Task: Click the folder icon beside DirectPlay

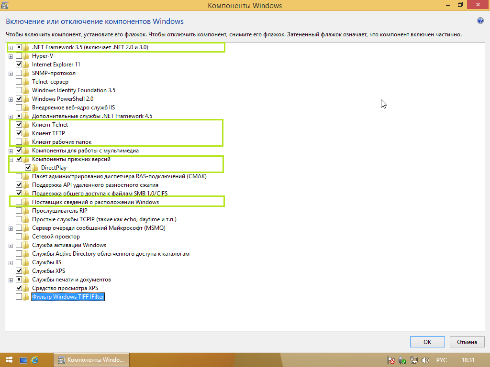Action: click(35, 168)
